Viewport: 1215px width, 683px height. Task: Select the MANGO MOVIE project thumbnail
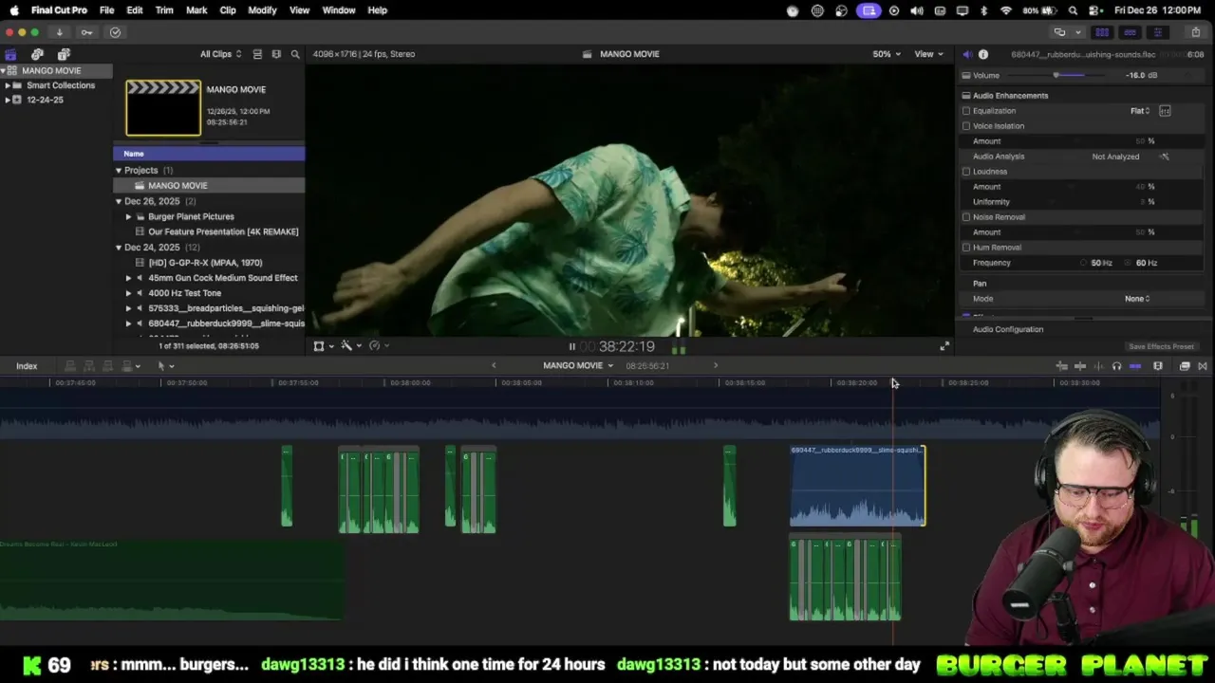[163, 107]
